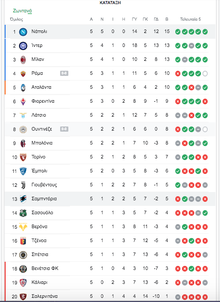Click the Inter club crest icon
The height and width of the screenshot is (302, 220).
pyautogui.click(x=23, y=45)
